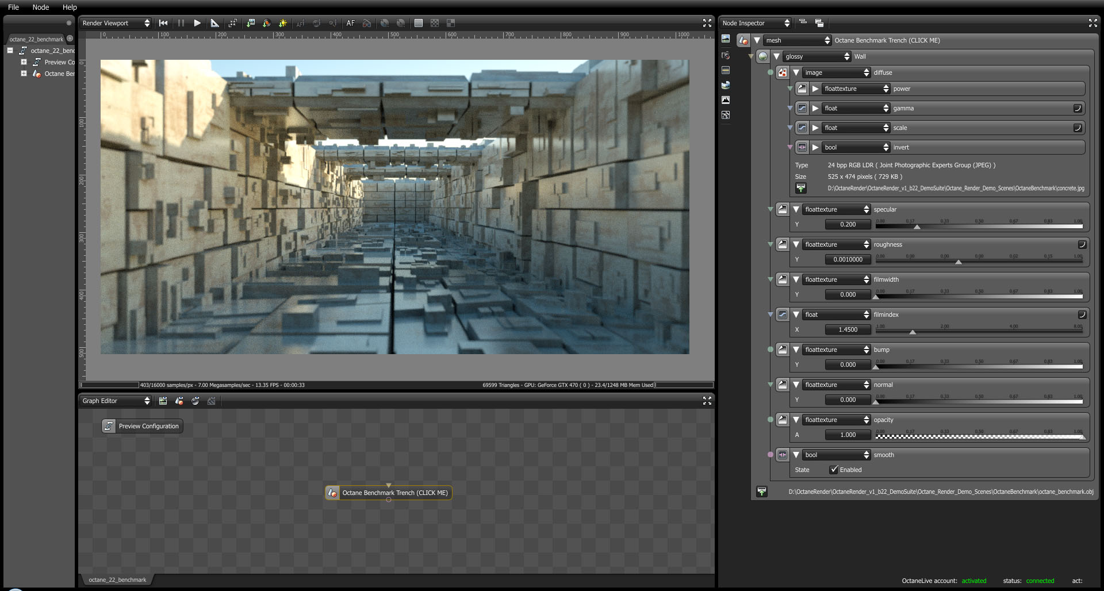Open the Render Viewport panel dropdown
This screenshot has width=1104, height=591.
(x=116, y=23)
